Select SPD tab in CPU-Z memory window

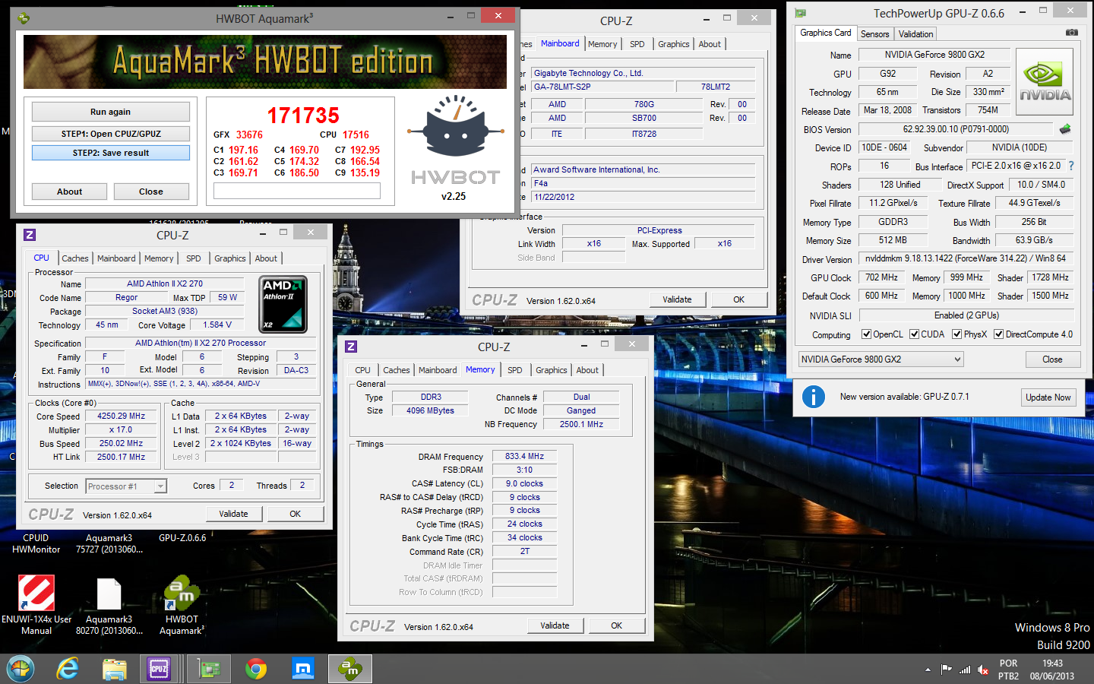point(515,370)
